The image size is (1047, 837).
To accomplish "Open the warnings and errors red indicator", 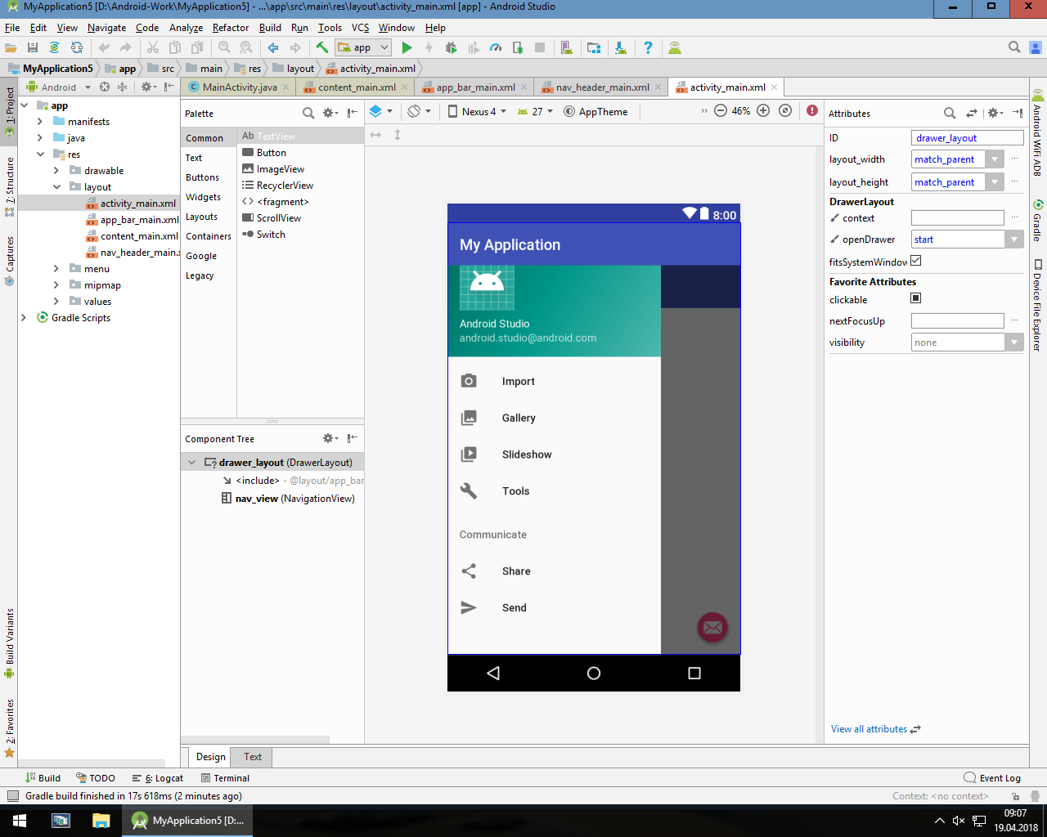I will pyautogui.click(x=811, y=111).
